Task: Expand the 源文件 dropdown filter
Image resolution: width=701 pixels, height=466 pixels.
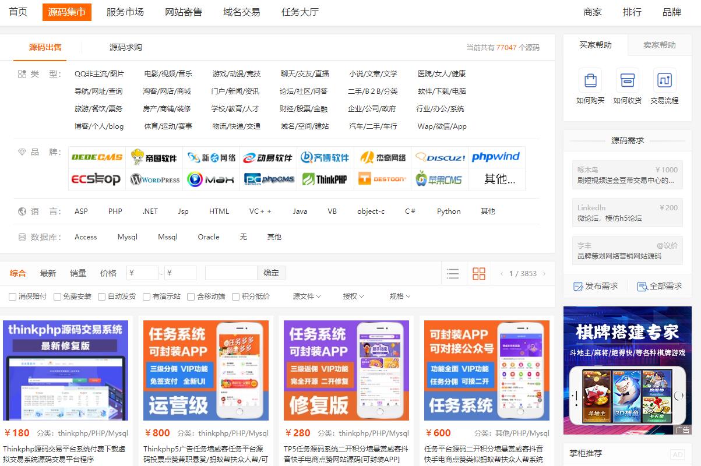Action: coord(307,296)
